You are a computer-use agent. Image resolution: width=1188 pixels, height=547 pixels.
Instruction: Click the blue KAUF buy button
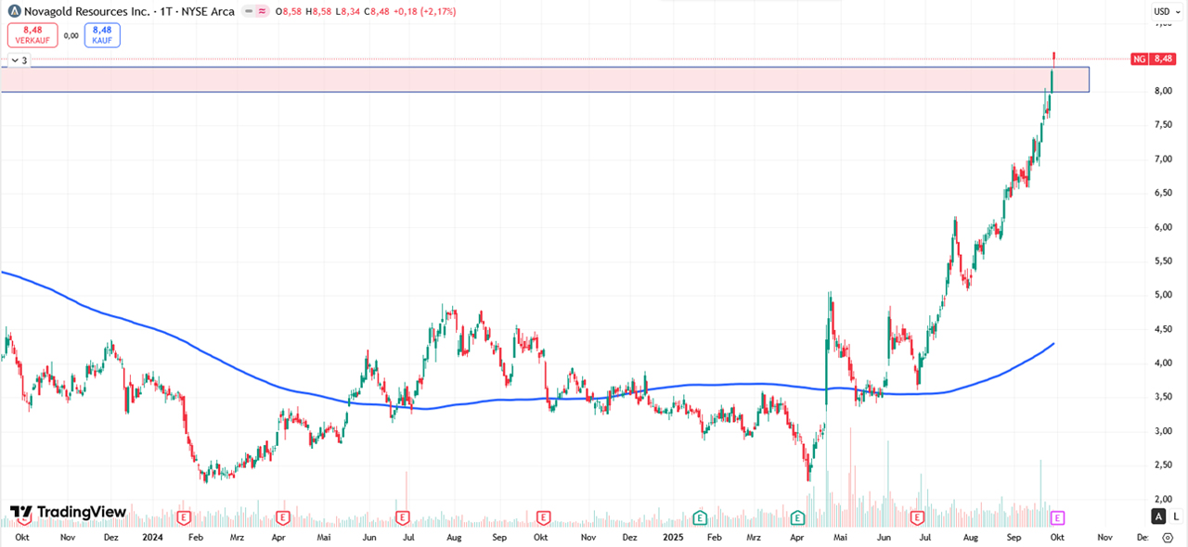(x=101, y=35)
